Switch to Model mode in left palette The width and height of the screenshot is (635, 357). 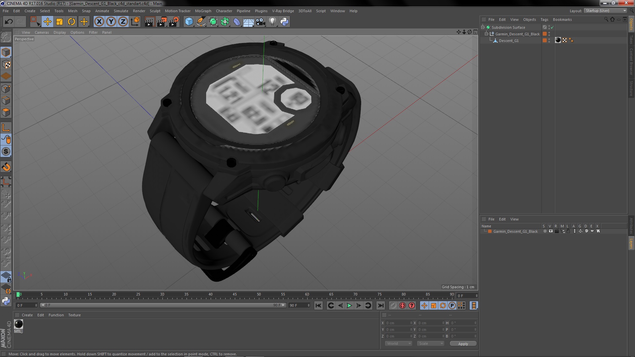(6, 52)
